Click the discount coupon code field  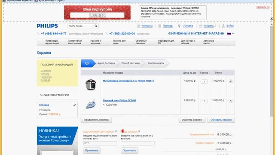click(137, 143)
